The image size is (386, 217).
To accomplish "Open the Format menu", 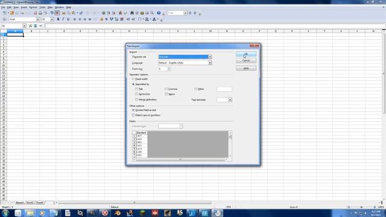I will pyautogui.click(x=33, y=7).
